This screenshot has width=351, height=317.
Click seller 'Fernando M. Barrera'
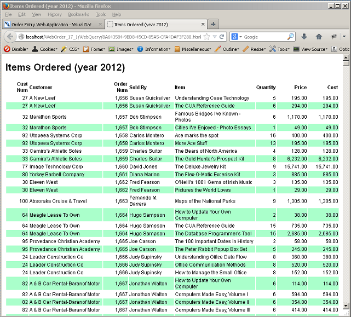(143, 201)
